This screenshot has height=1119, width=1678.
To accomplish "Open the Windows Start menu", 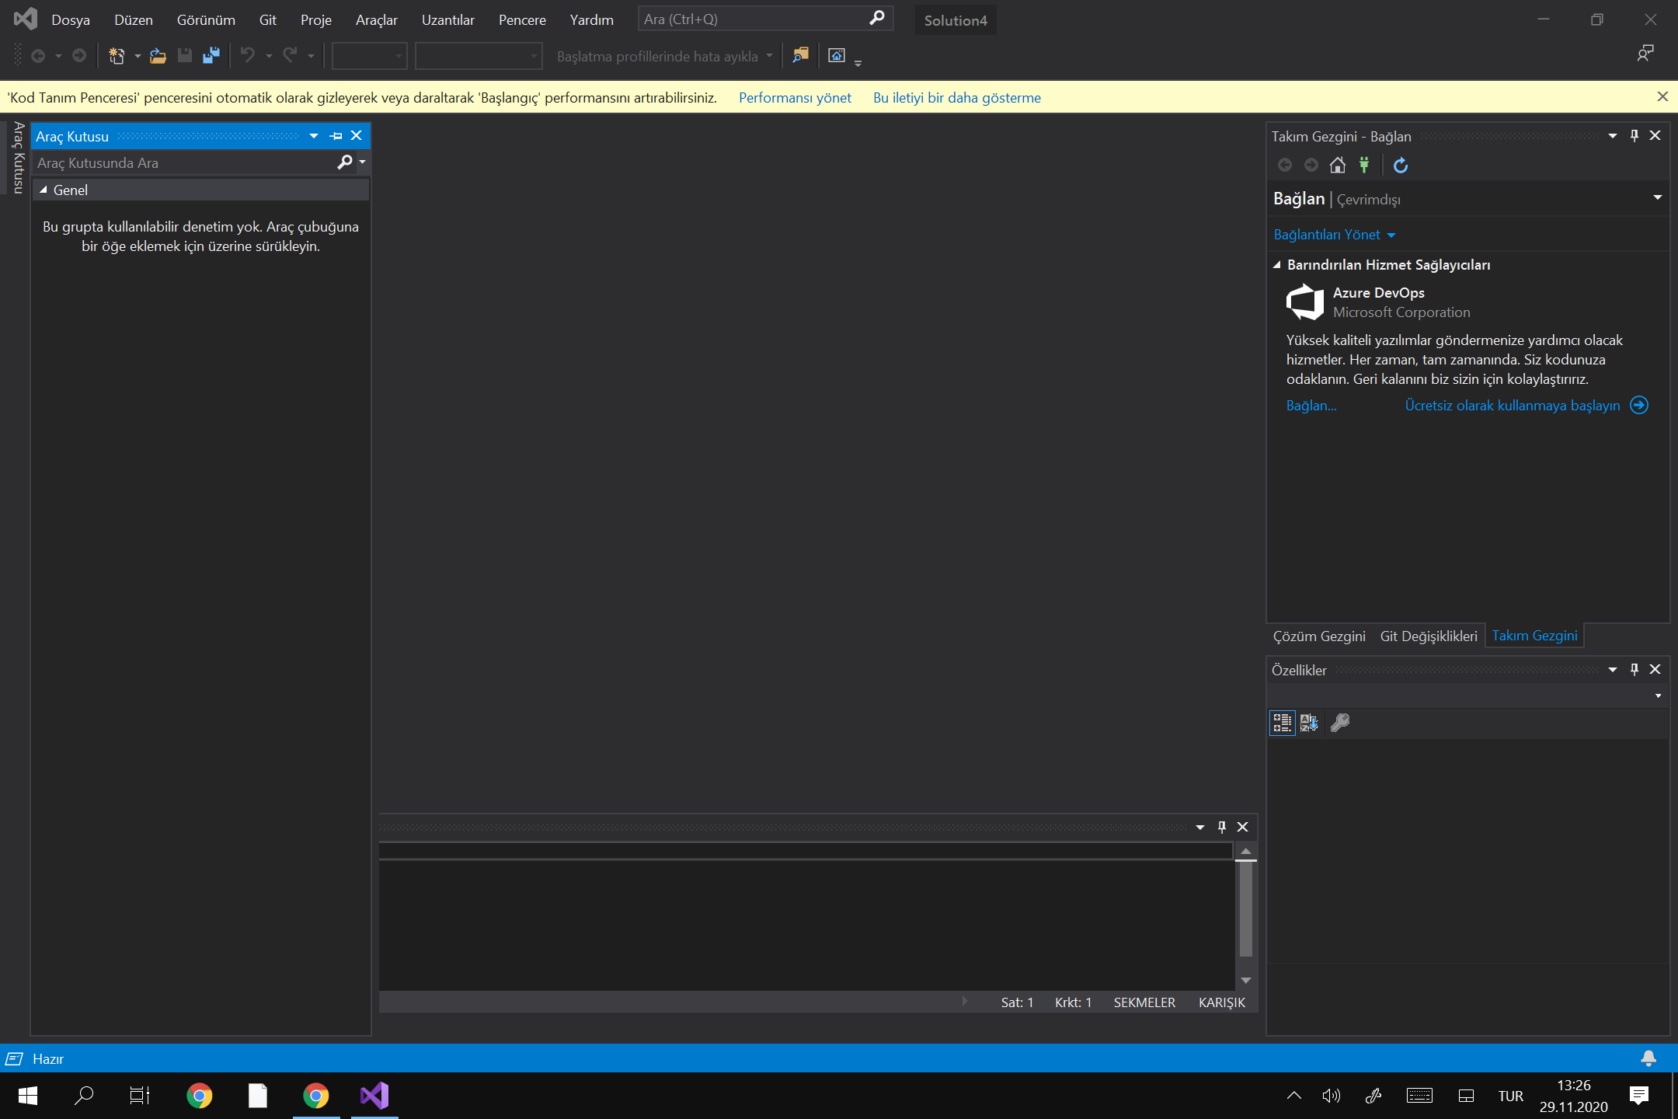I will coord(28,1096).
